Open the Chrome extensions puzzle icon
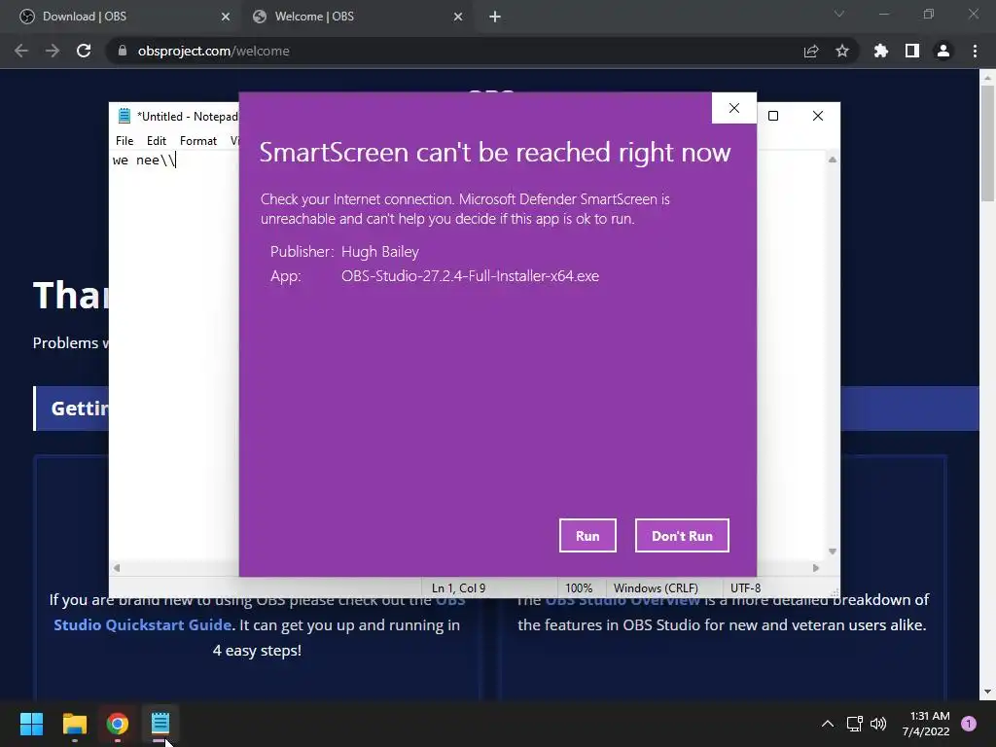996x747 pixels. [x=881, y=51]
